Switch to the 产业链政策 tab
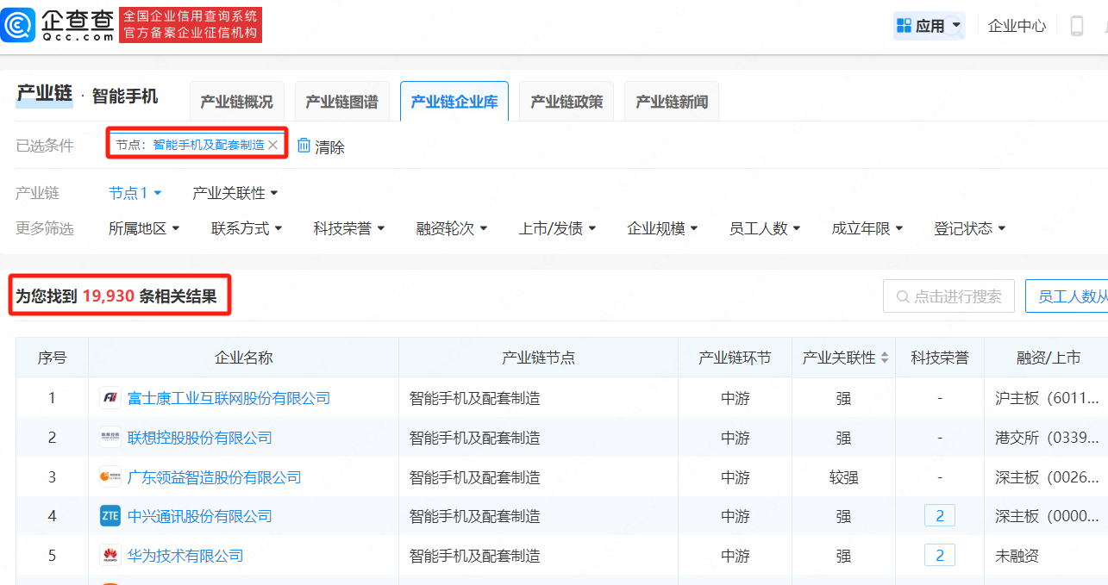Image resolution: width=1108 pixels, height=585 pixels. tap(567, 102)
